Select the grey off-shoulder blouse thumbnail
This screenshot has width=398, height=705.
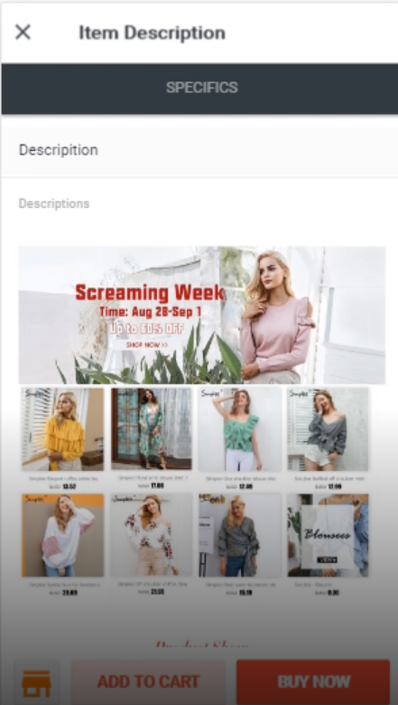click(328, 429)
